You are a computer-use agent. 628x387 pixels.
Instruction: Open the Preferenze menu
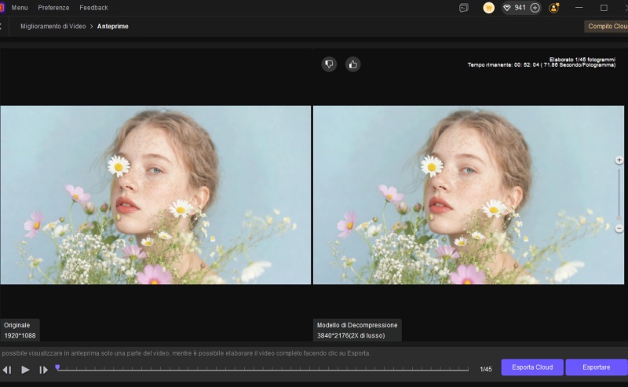pyautogui.click(x=53, y=7)
